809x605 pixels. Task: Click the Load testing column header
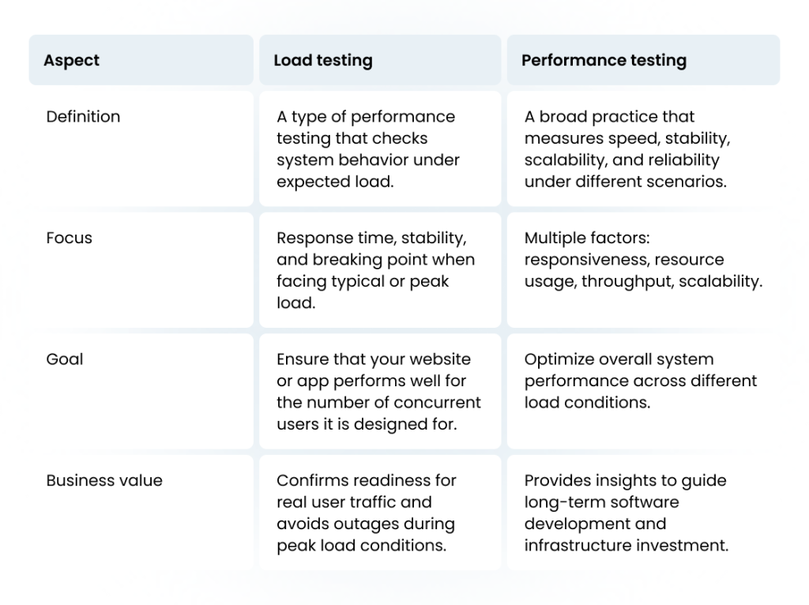[x=322, y=60]
